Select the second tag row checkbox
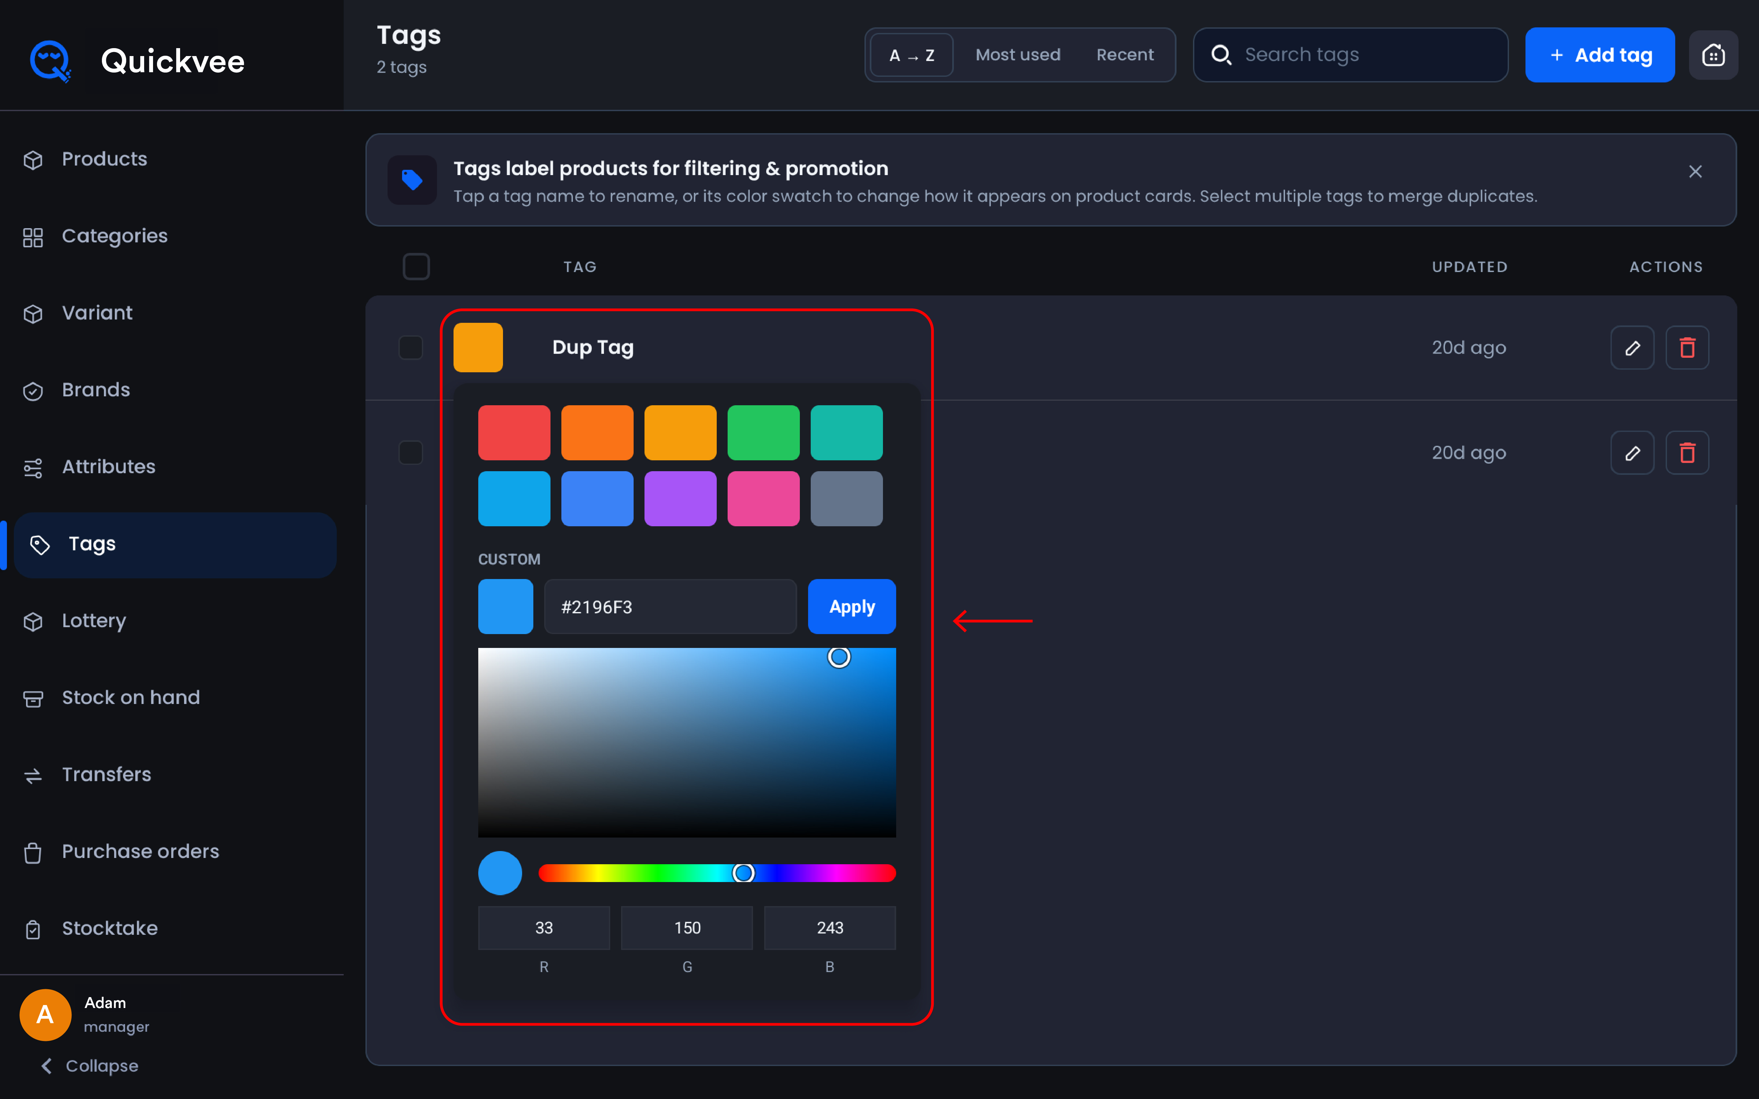This screenshot has height=1099, width=1759. point(411,453)
